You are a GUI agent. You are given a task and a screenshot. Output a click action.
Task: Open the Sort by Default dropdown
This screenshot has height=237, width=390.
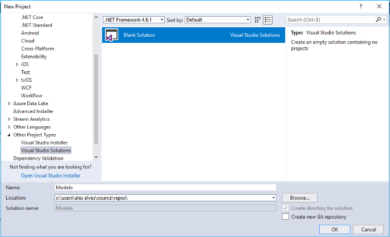[218, 20]
